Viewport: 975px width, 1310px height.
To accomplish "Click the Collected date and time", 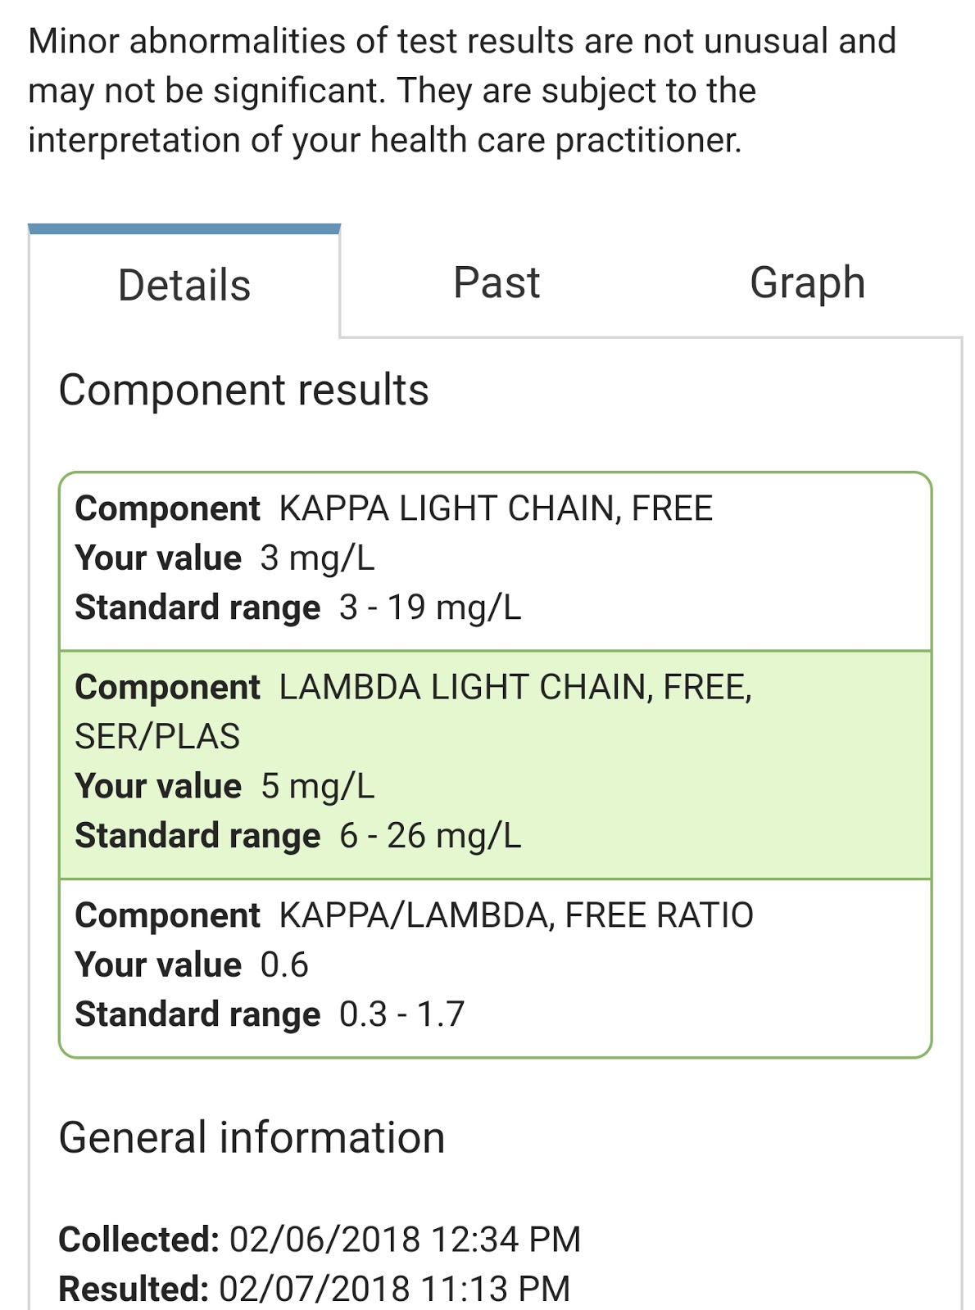I will tap(404, 1239).
